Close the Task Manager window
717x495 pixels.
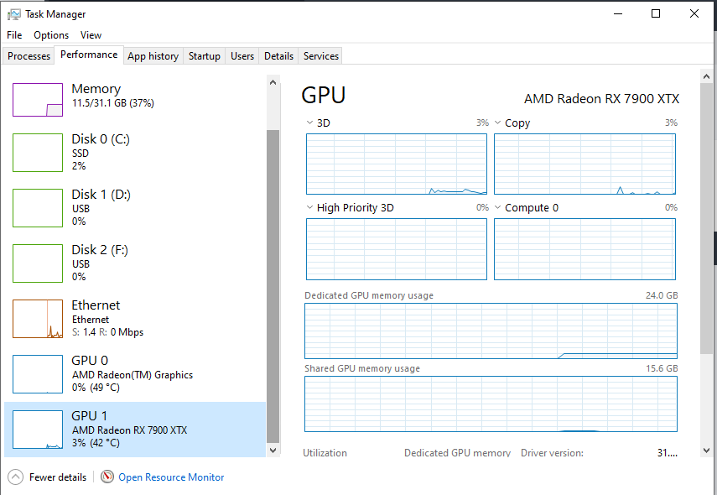694,13
